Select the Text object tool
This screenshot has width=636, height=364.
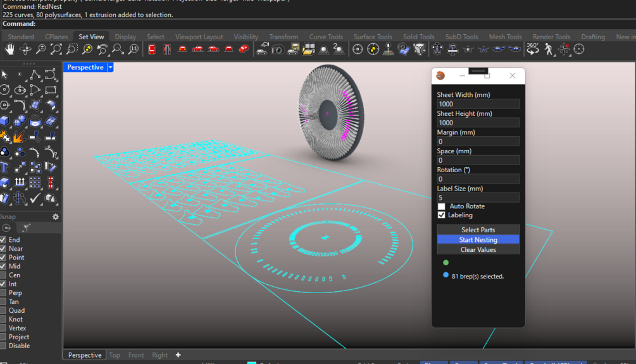(5, 168)
